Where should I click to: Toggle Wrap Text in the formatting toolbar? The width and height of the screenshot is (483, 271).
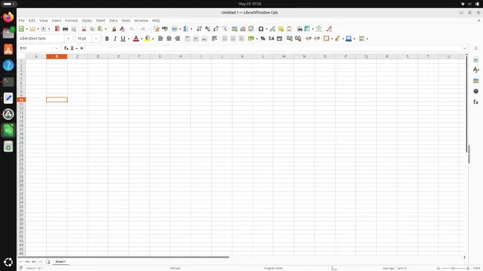coord(215,39)
